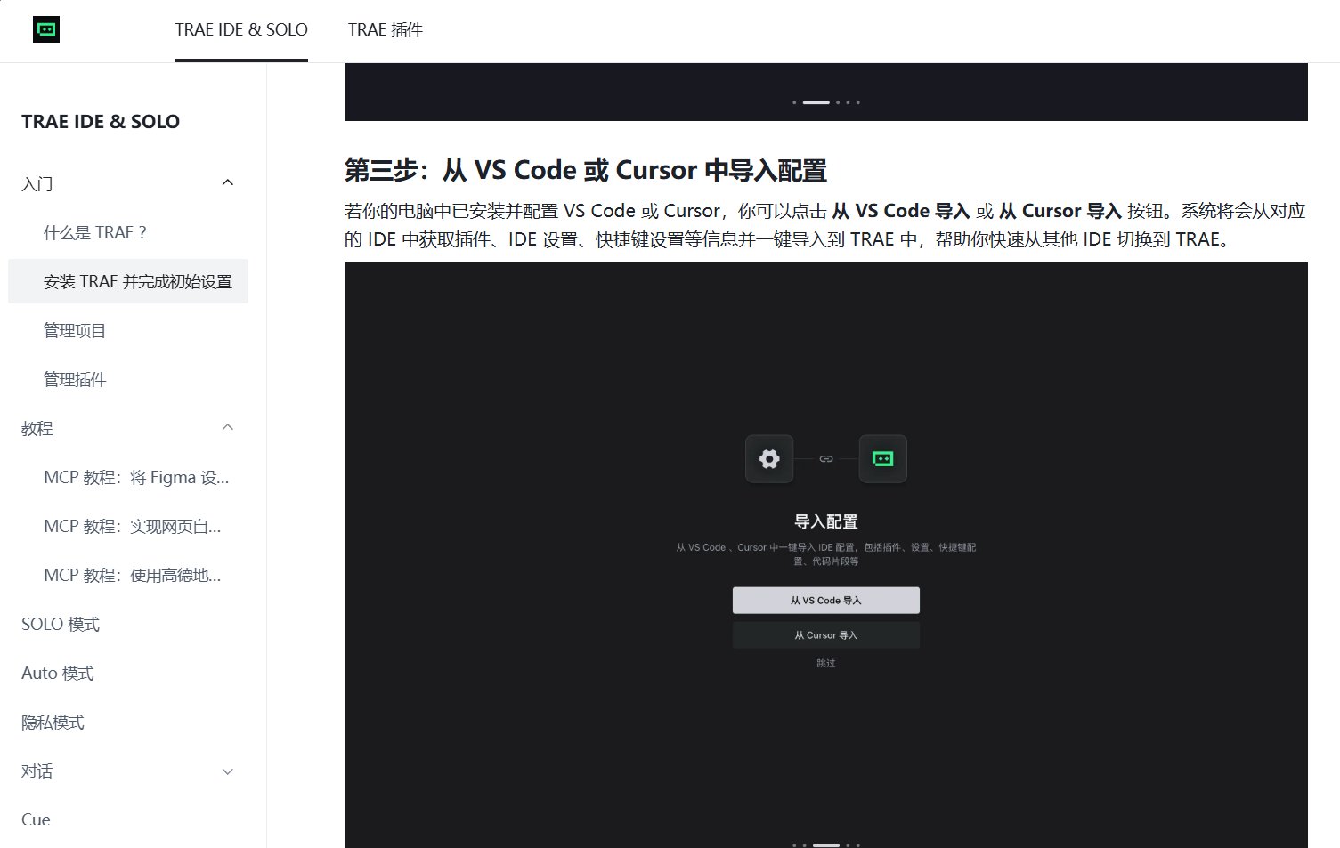
Task: Open the SOLO 模式 page
Action: pyautogui.click(x=61, y=625)
